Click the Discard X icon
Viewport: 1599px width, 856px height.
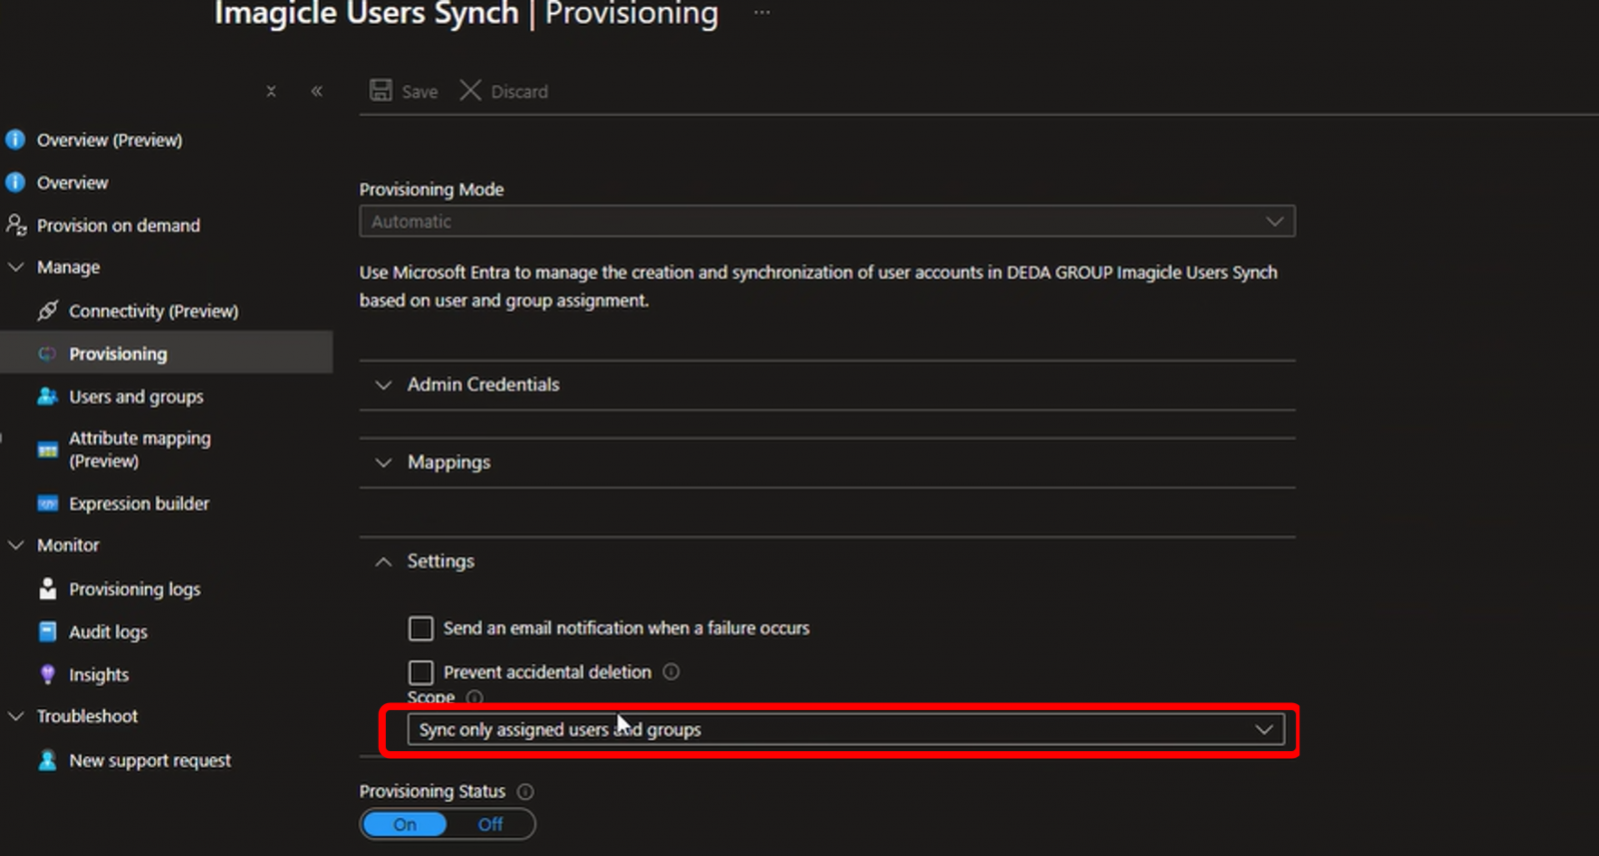[x=470, y=91]
